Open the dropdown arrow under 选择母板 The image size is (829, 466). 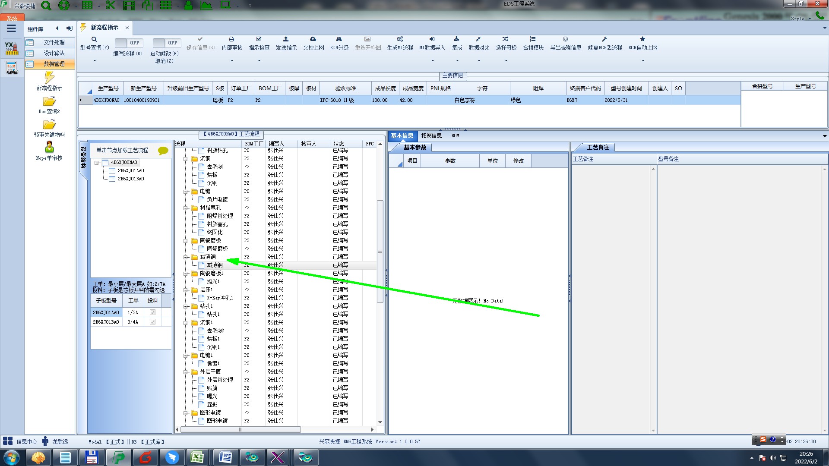click(506, 60)
